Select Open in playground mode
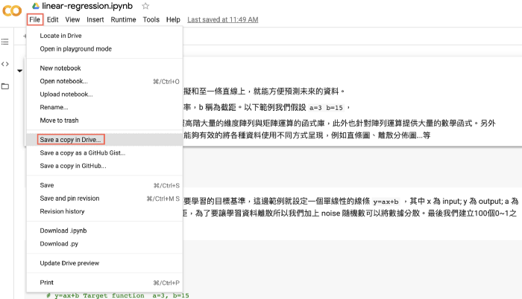This screenshot has height=299, width=522. coord(75,49)
